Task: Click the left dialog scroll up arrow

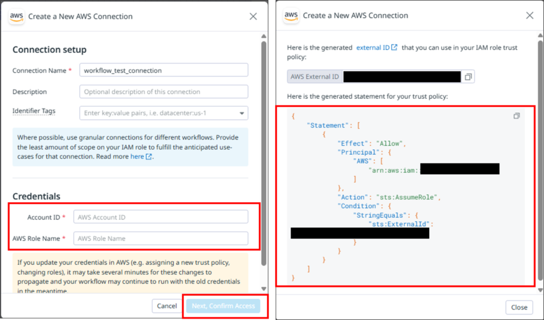Action: [x=263, y=36]
